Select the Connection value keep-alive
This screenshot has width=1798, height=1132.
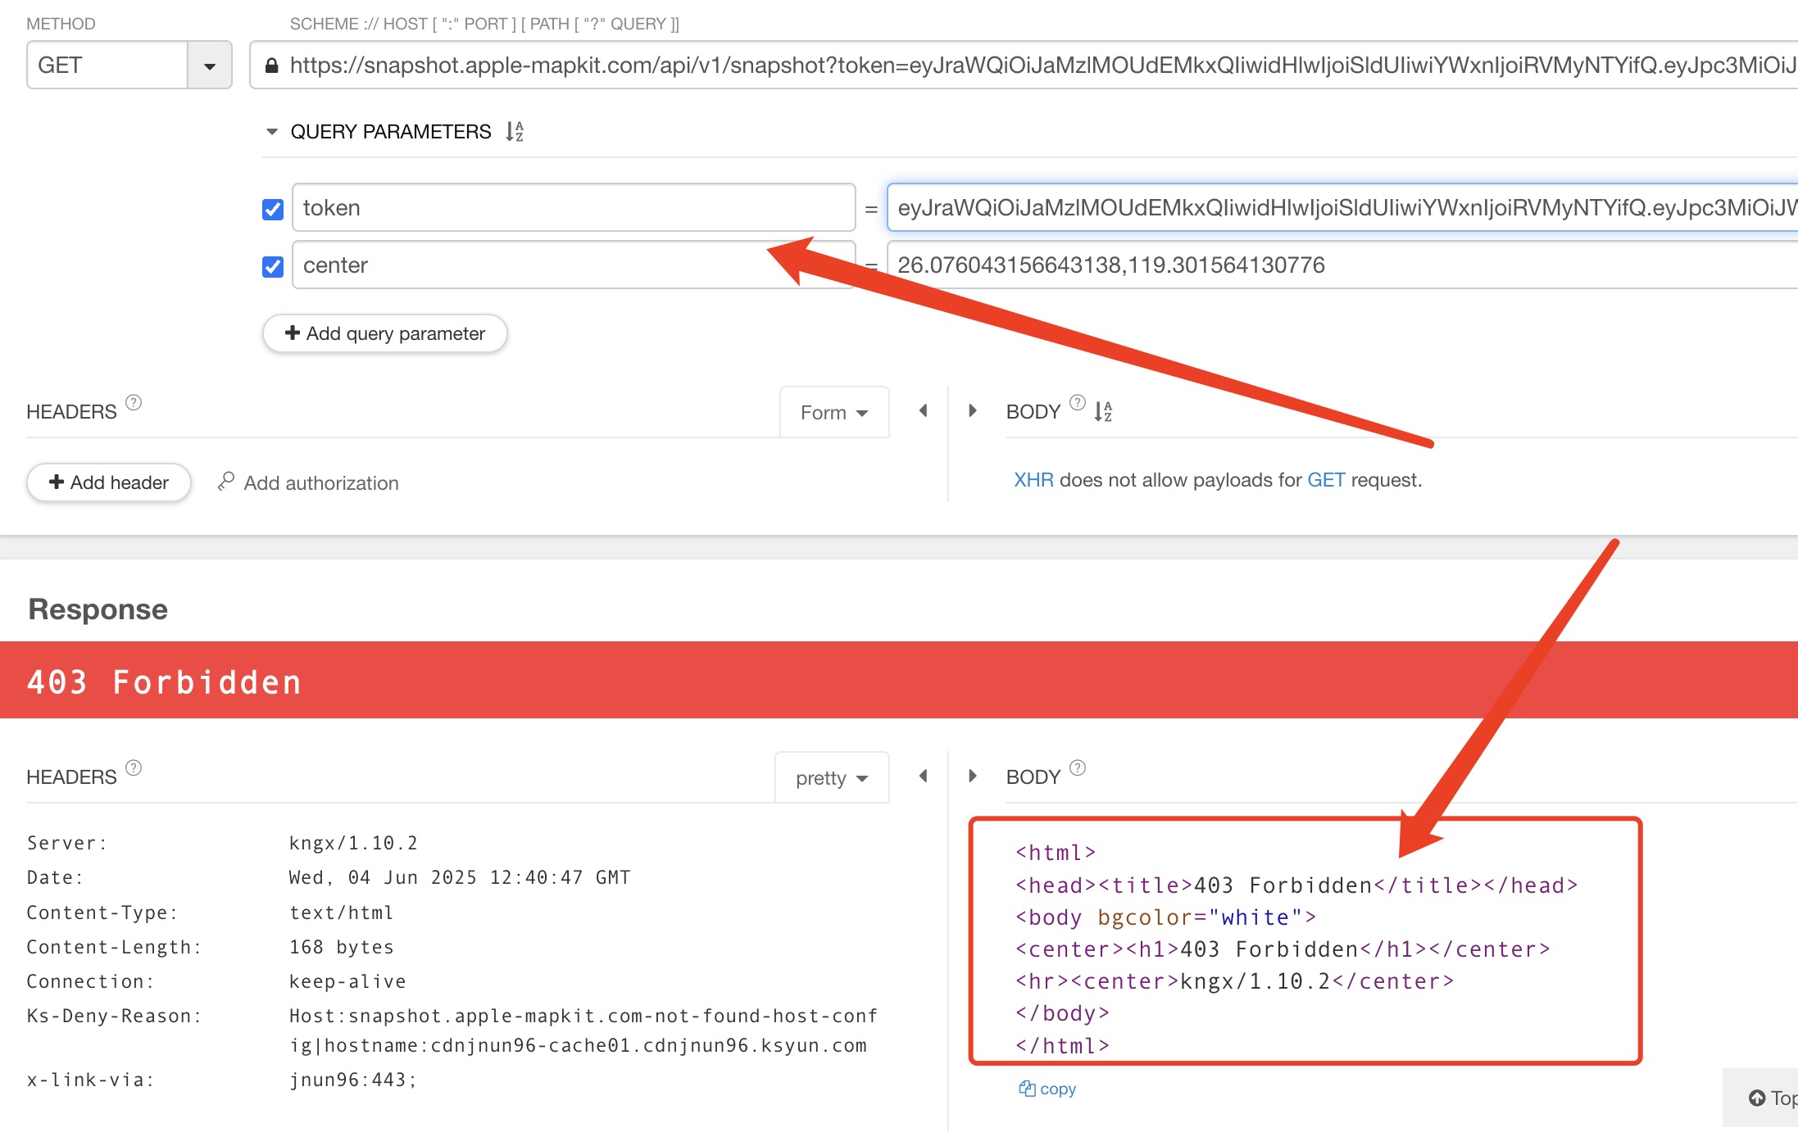[347, 981]
